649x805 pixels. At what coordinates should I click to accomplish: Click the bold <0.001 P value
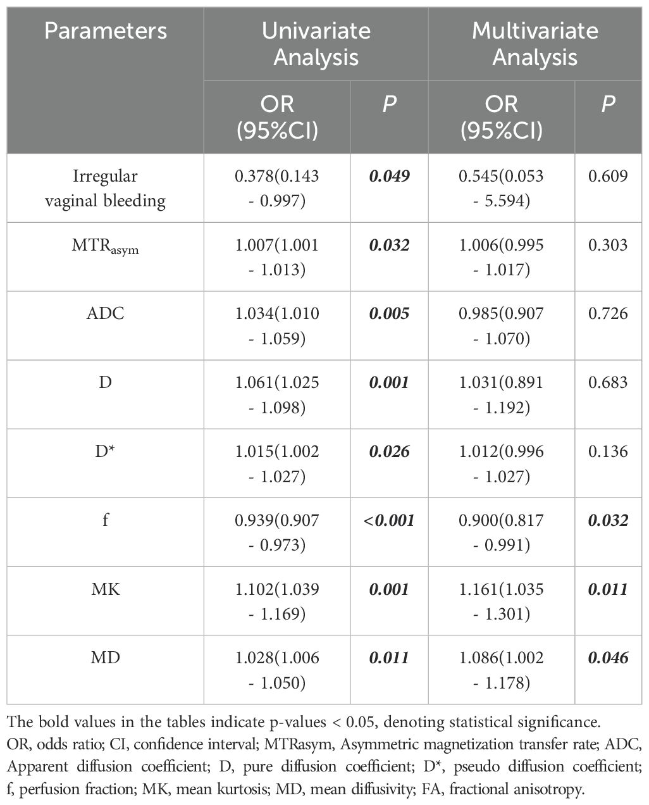(x=389, y=520)
